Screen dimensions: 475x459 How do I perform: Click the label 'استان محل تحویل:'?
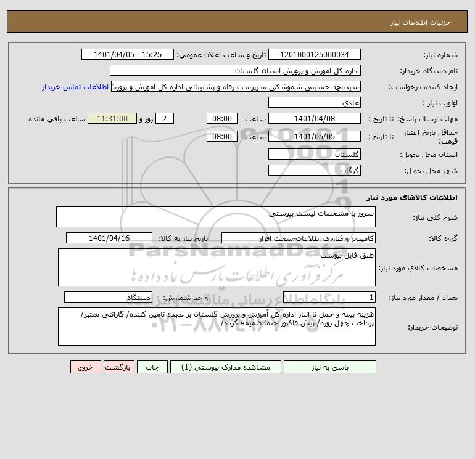(429, 155)
